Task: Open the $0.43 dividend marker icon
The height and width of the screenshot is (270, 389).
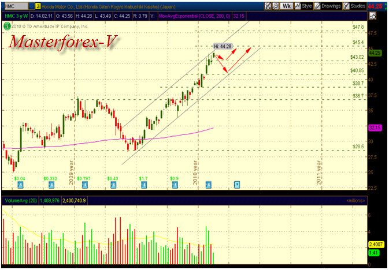Action: (x=113, y=185)
